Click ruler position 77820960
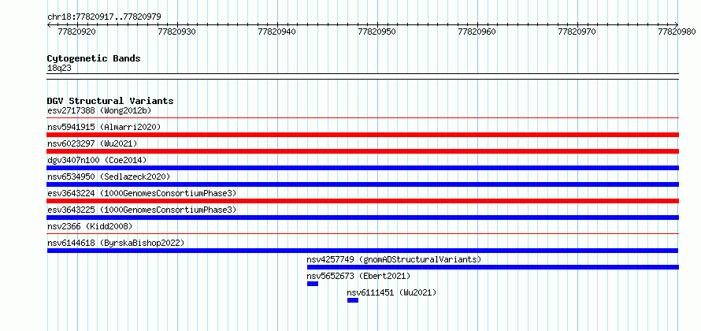 pyautogui.click(x=478, y=32)
